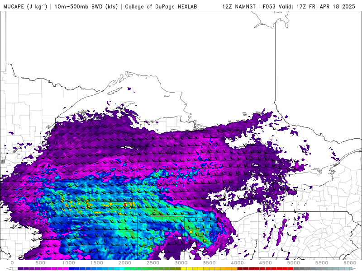The height and width of the screenshot is (271, 362).
Task: Click the colorbar label "3500"
Action: click(x=210, y=263)
